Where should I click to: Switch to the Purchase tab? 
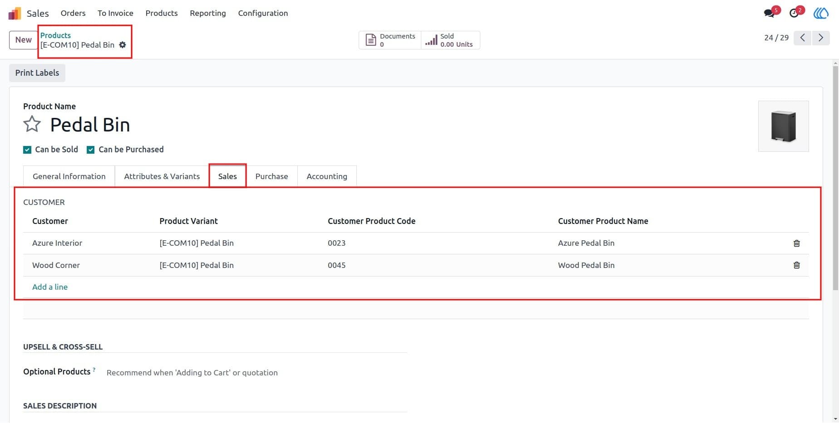271,176
